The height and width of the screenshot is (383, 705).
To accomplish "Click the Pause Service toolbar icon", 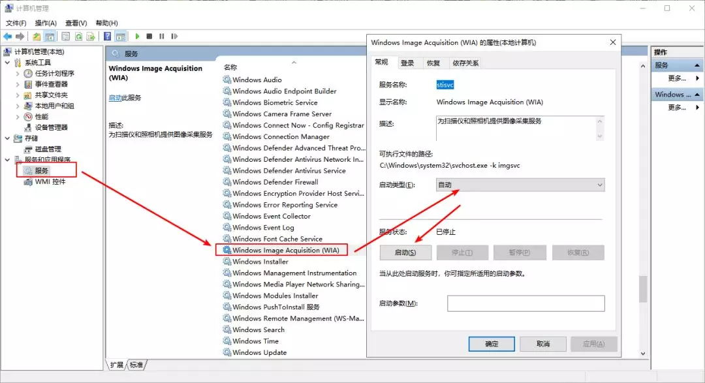I will 161,36.
